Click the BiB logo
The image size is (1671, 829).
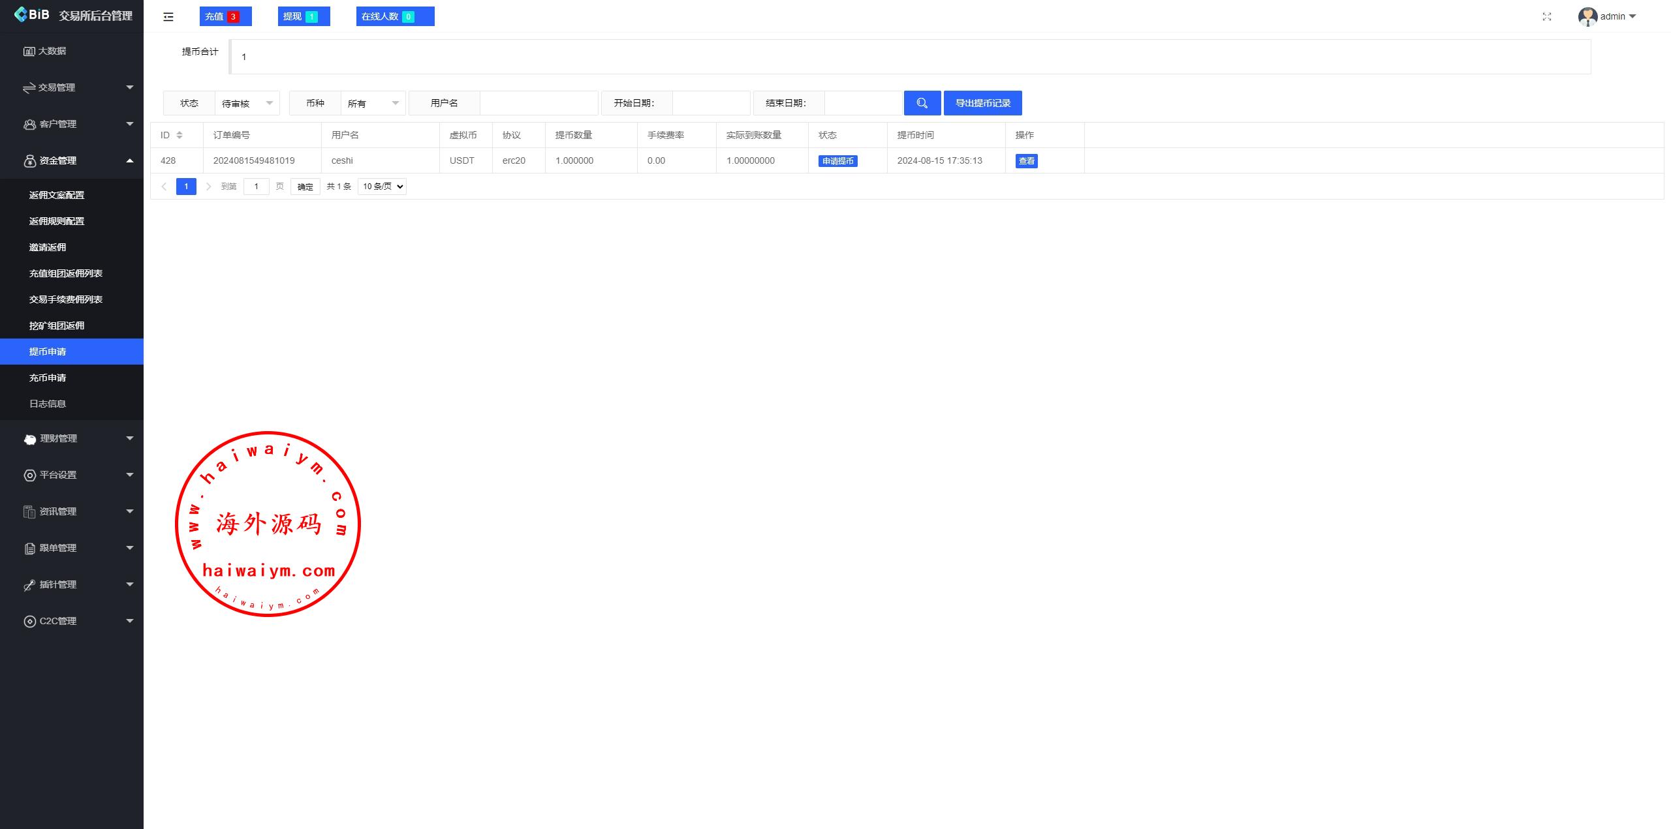31,14
